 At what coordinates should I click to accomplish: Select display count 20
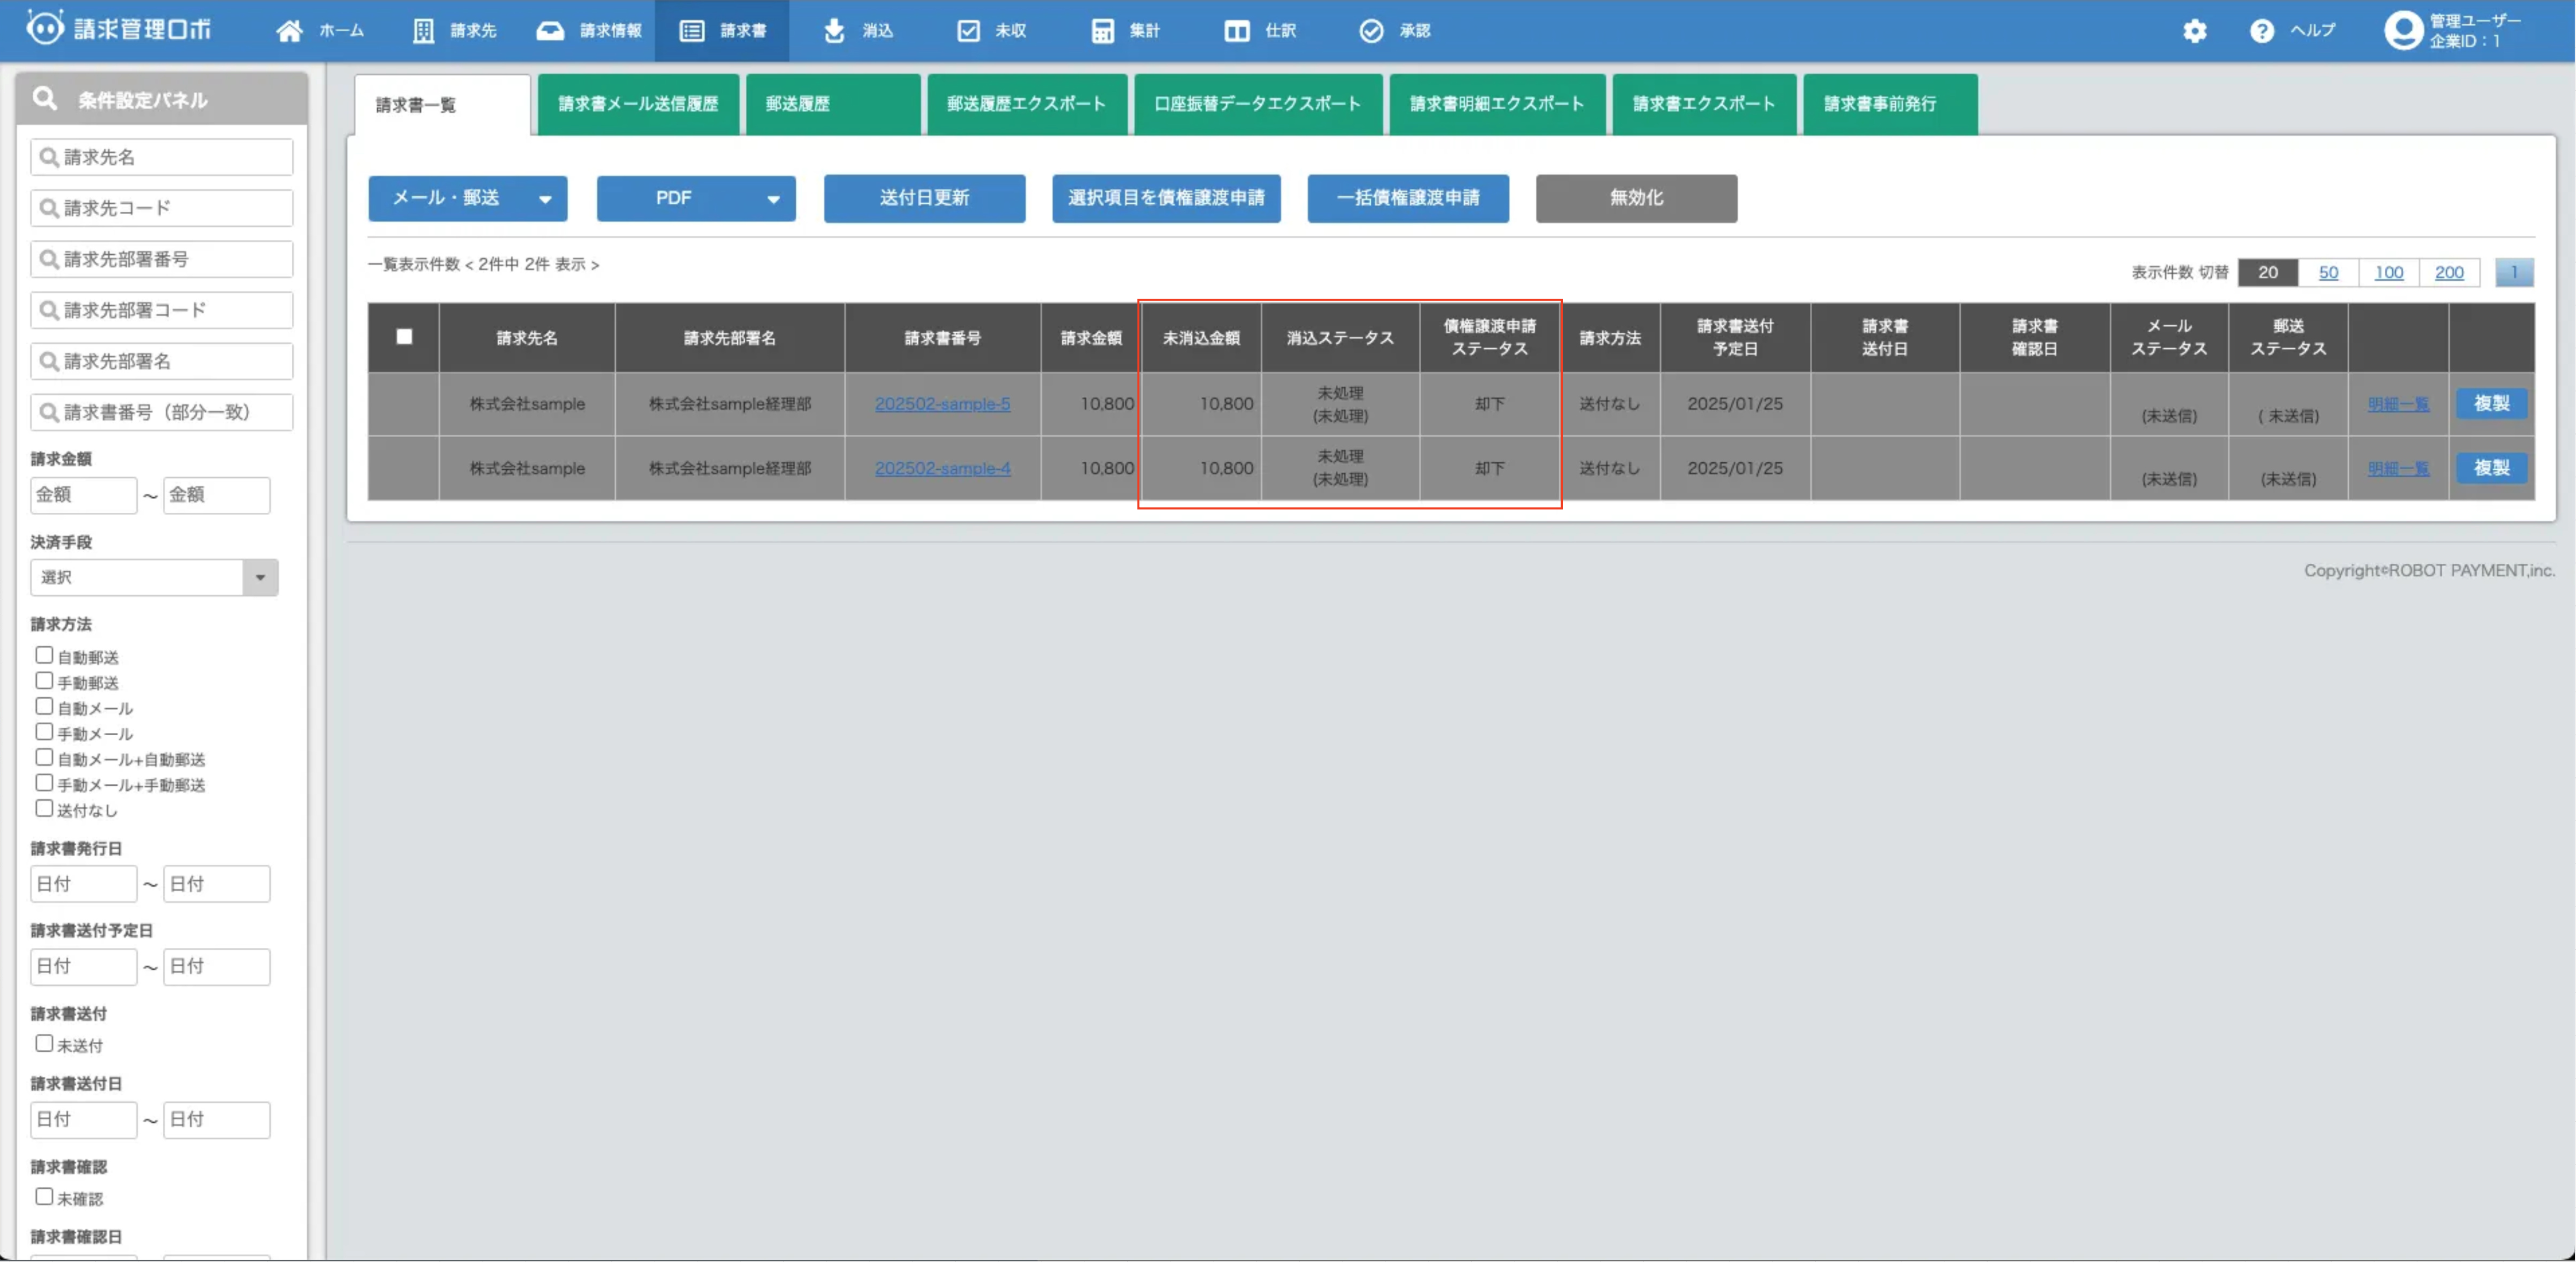[2268, 272]
